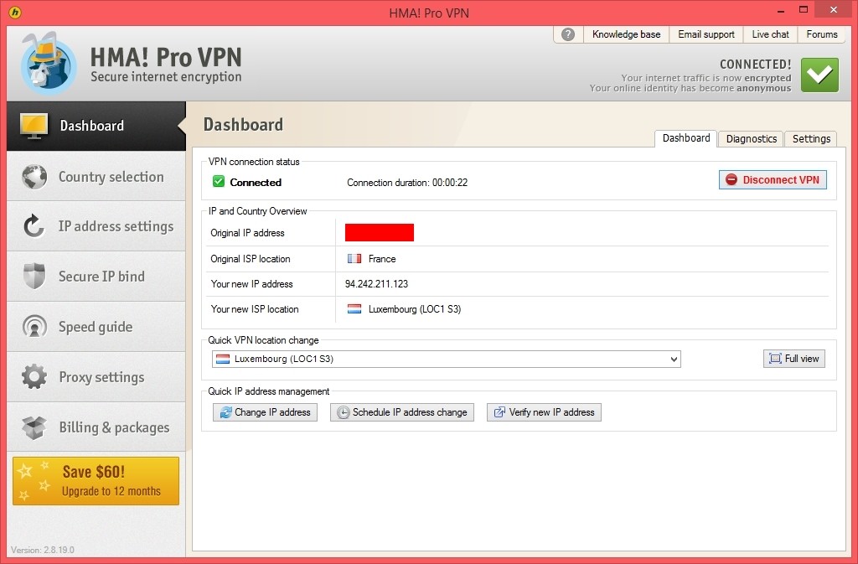Open Country selection in the sidebar
This screenshot has width=858, height=564.
pos(96,177)
